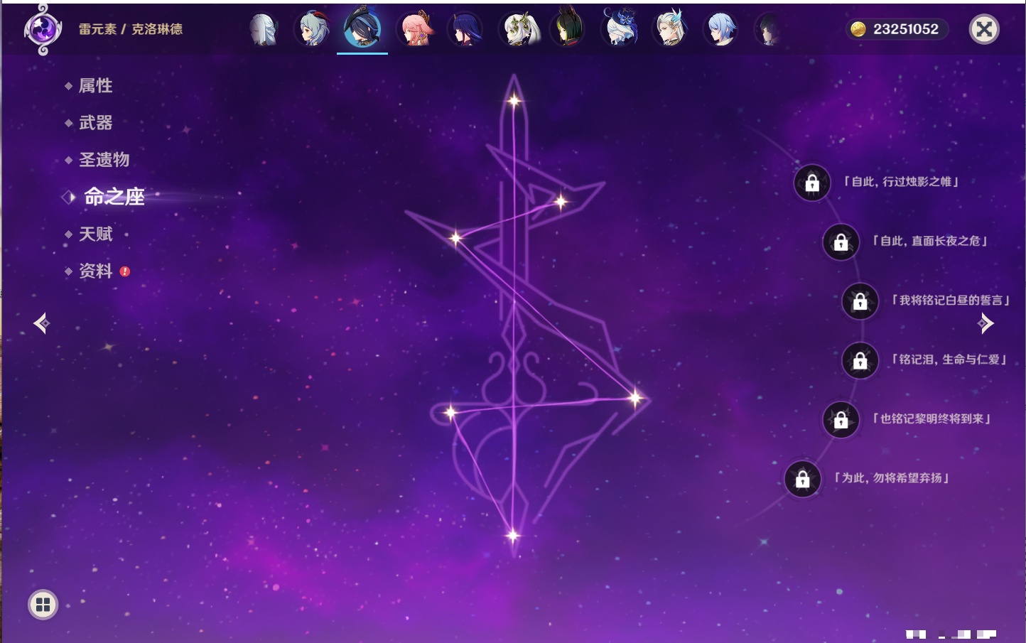Choose the pink-haired Yae Miko portrait
The image size is (1026, 643).
point(414,29)
